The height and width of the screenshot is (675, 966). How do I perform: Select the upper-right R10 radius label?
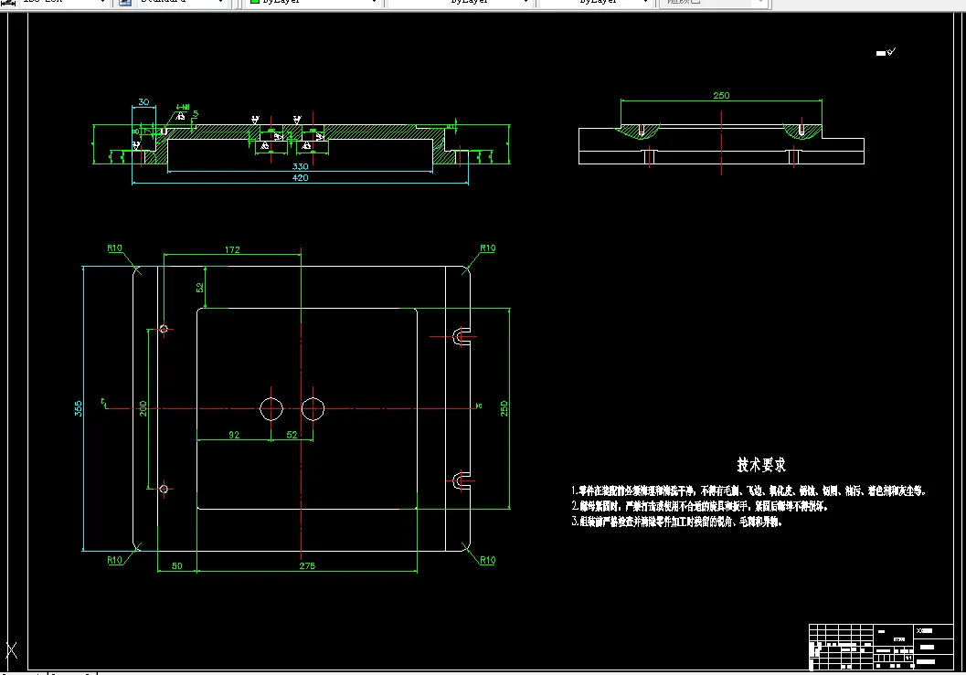[488, 248]
